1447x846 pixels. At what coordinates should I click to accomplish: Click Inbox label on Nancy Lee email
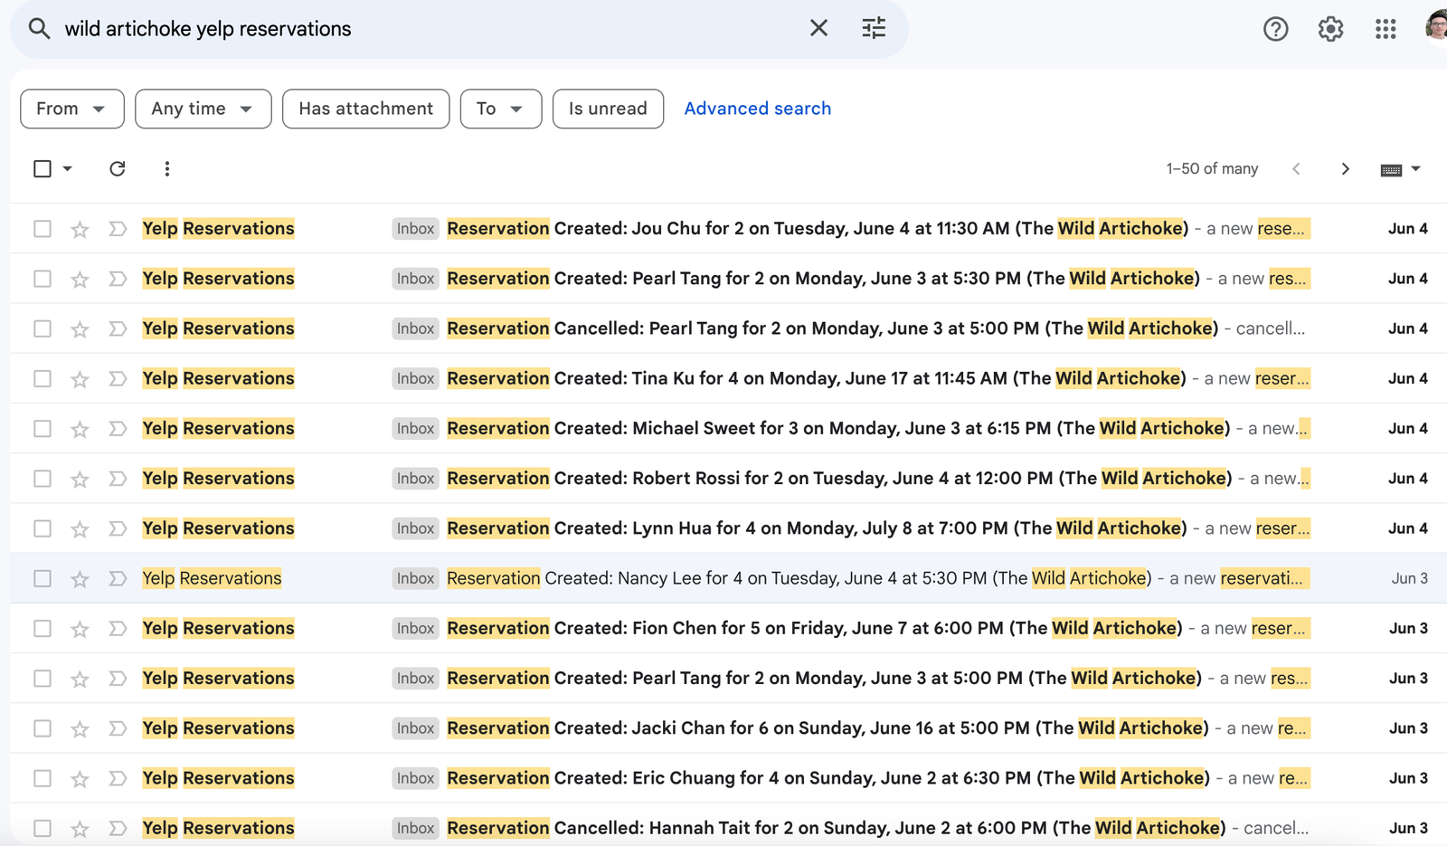click(x=416, y=578)
